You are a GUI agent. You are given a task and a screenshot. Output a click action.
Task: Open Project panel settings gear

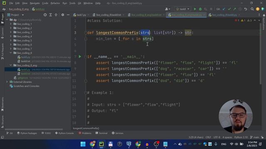[63, 15]
